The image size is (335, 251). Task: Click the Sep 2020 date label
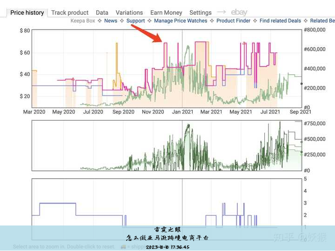[x=123, y=112]
